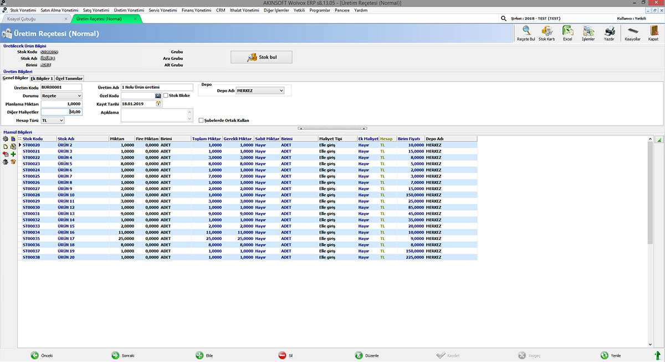Viewport: 665px width, 362px height.
Task: Add a new row using the green plus icon
Action: point(13,154)
